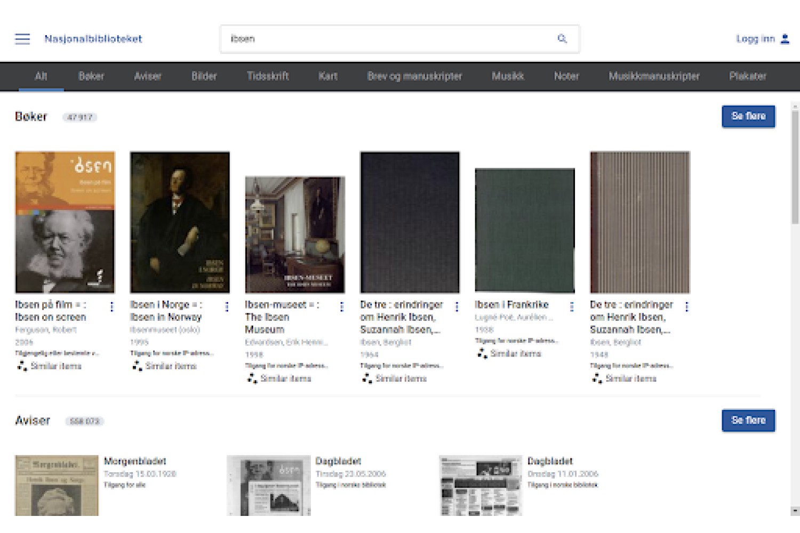The image size is (800, 533).
Task: Click Dagbladet title dated 11.01.2006
Action: (550, 461)
